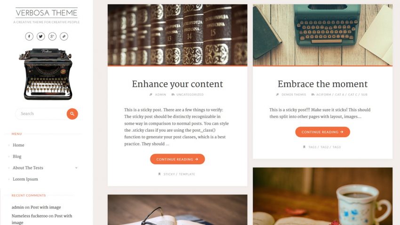Screen dimensions: 400x225
Task: Open the Embrace the moment post title
Action: click(x=322, y=84)
